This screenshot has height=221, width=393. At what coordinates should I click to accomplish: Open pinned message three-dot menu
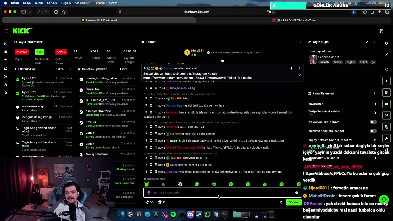coord(300,68)
